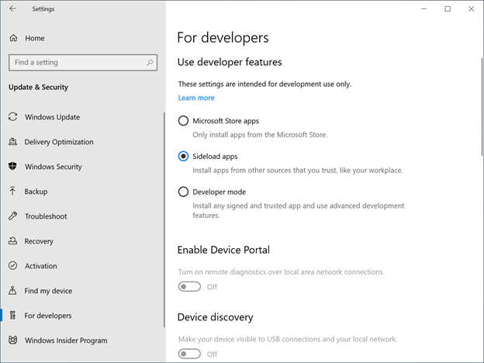Open the Learn more link

(196, 98)
